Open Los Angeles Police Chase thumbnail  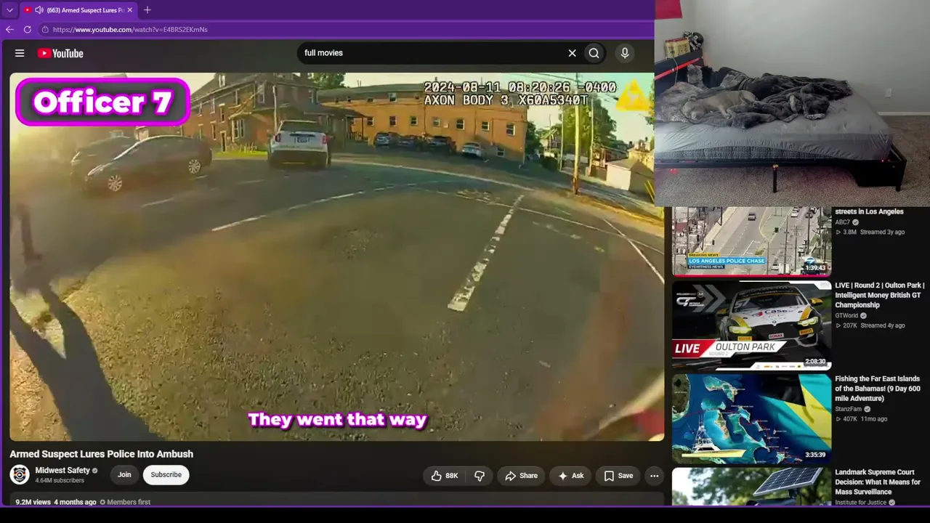(751, 240)
